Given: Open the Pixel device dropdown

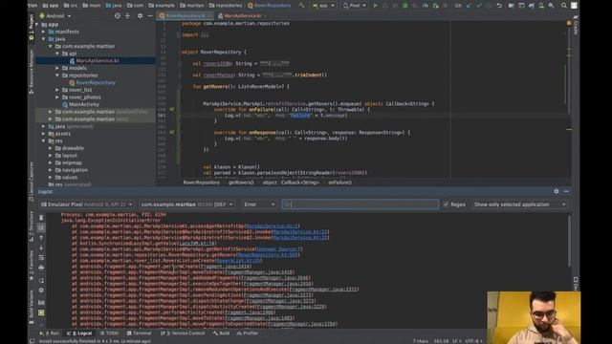Looking at the screenshot, I should (355, 6).
